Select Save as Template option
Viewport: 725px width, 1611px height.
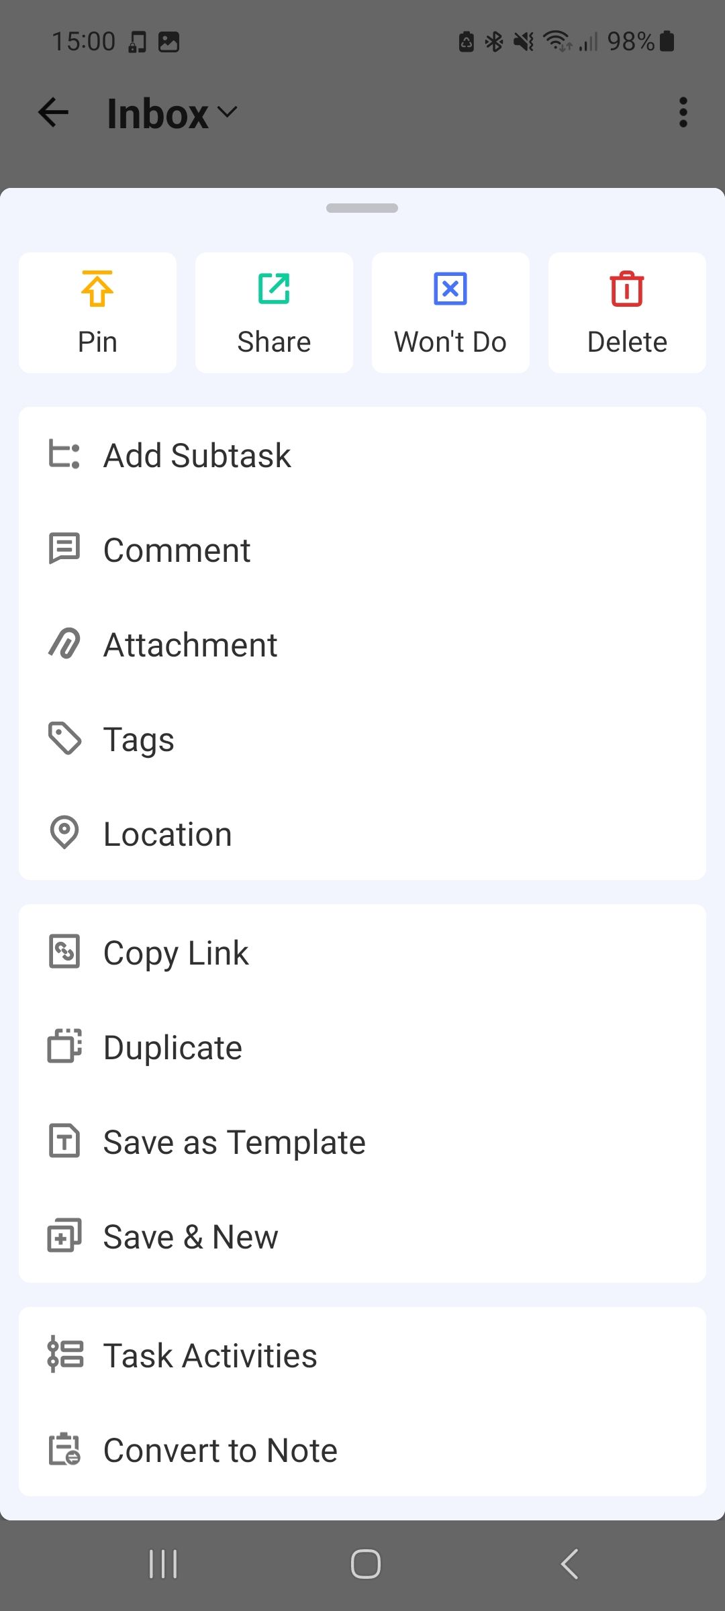pyautogui.click(x=234, y=1142)
